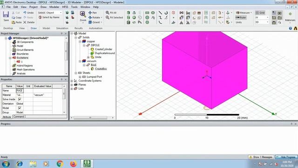The height and width of the screenshot is (168, 298).
Task: Toggle the Model checkbox in Properties
Action: [x=20, y=108]
